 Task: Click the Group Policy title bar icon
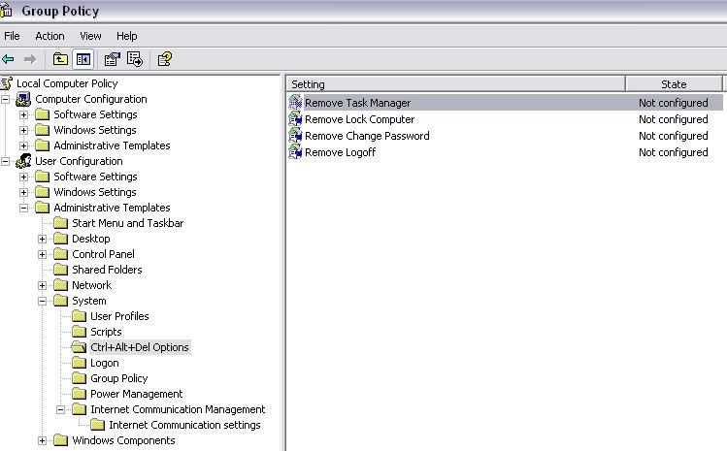point(6,11)
